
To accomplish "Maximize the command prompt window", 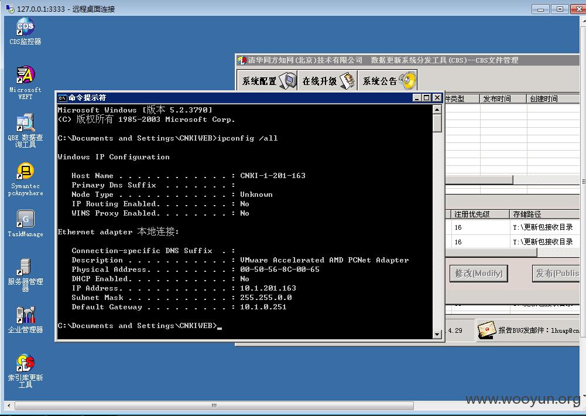I will (x=427, y=98).
